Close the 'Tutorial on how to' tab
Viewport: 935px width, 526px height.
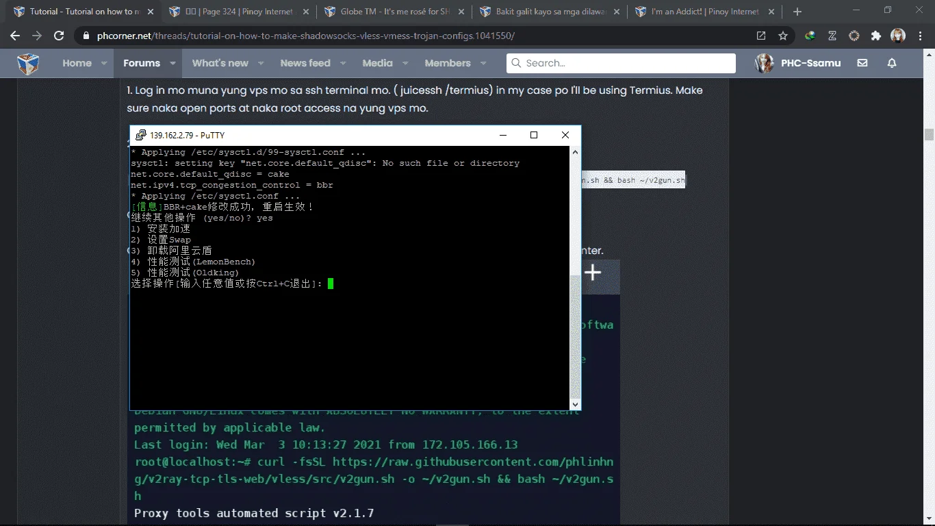point(150,12)
